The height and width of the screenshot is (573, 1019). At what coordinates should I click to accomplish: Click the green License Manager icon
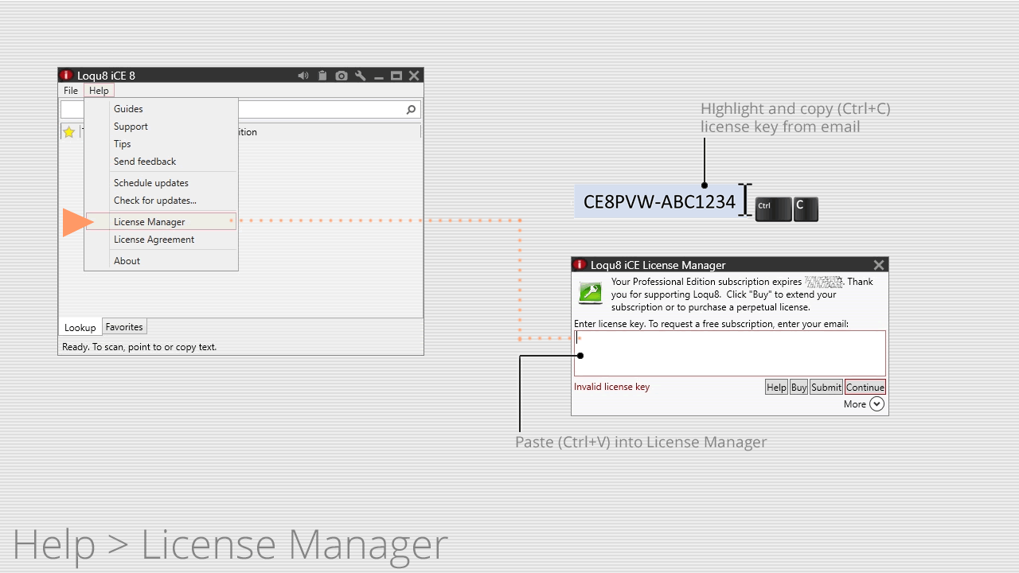[590, 293]
